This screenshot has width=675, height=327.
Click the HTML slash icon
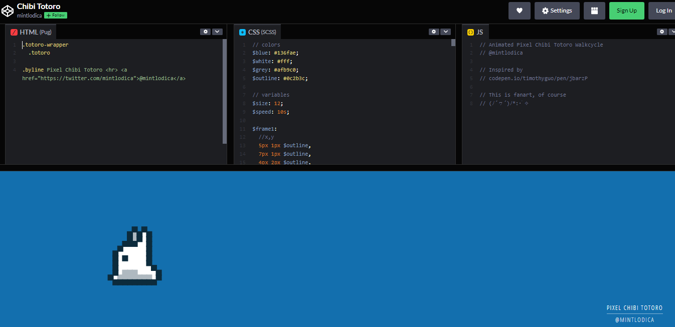tap(14, 32)
